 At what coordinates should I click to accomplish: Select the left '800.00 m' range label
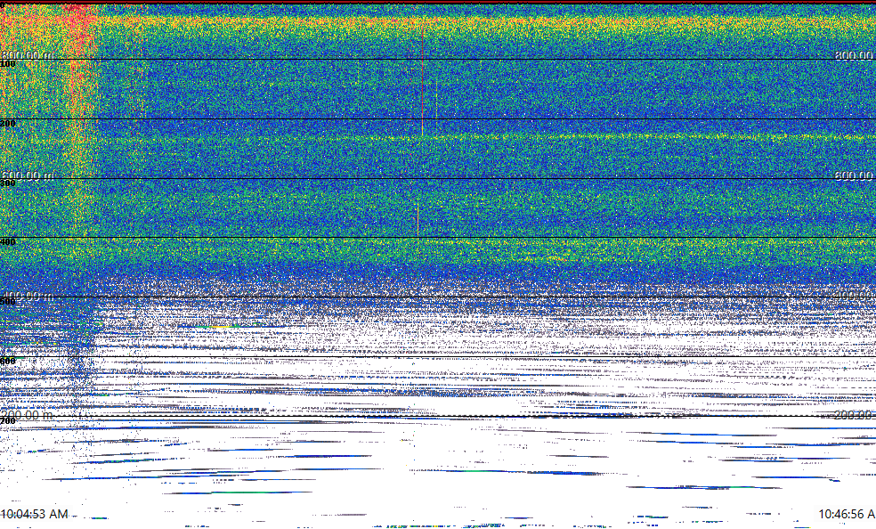(x=28, y=54)
